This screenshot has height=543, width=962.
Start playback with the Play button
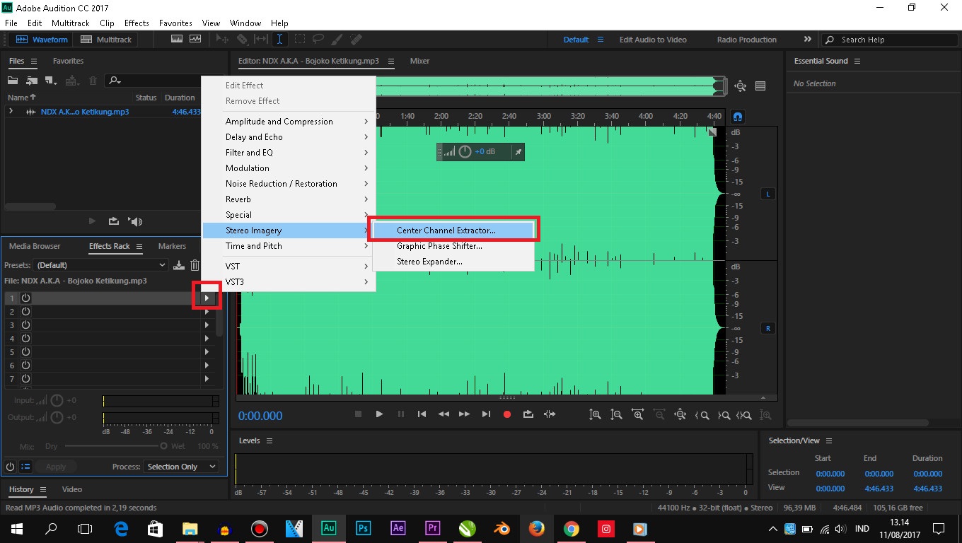point(379,414)
